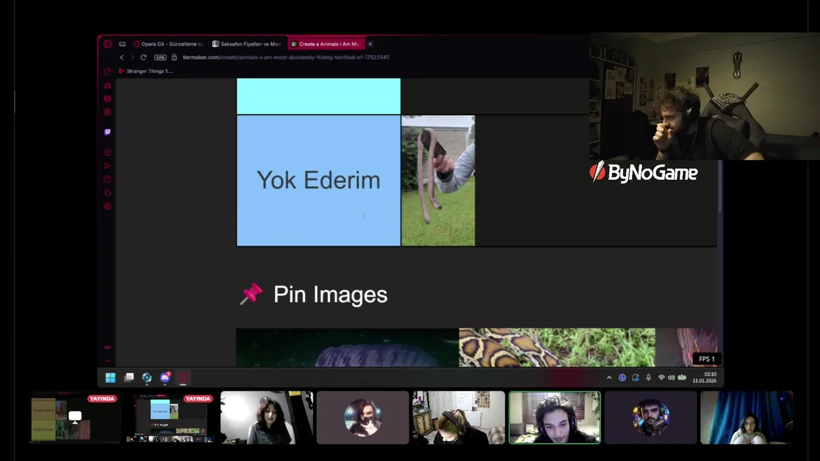Click the browser forward arrow
820x461 pixels.
click(133, 58)
